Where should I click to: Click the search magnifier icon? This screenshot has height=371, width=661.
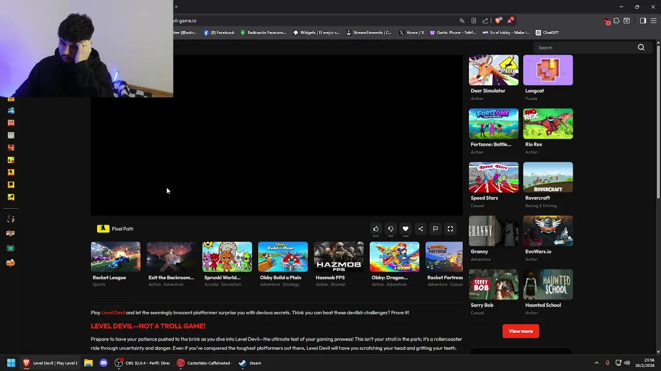pos(641,47)
